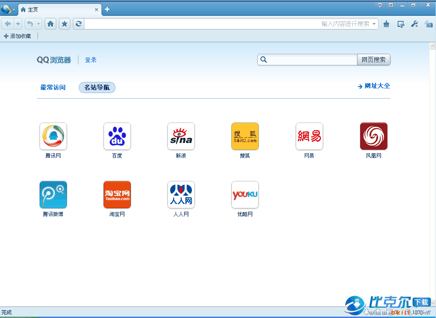Click the scrollbar up arrow
436x318 pixels.
[x=433, y=46]
